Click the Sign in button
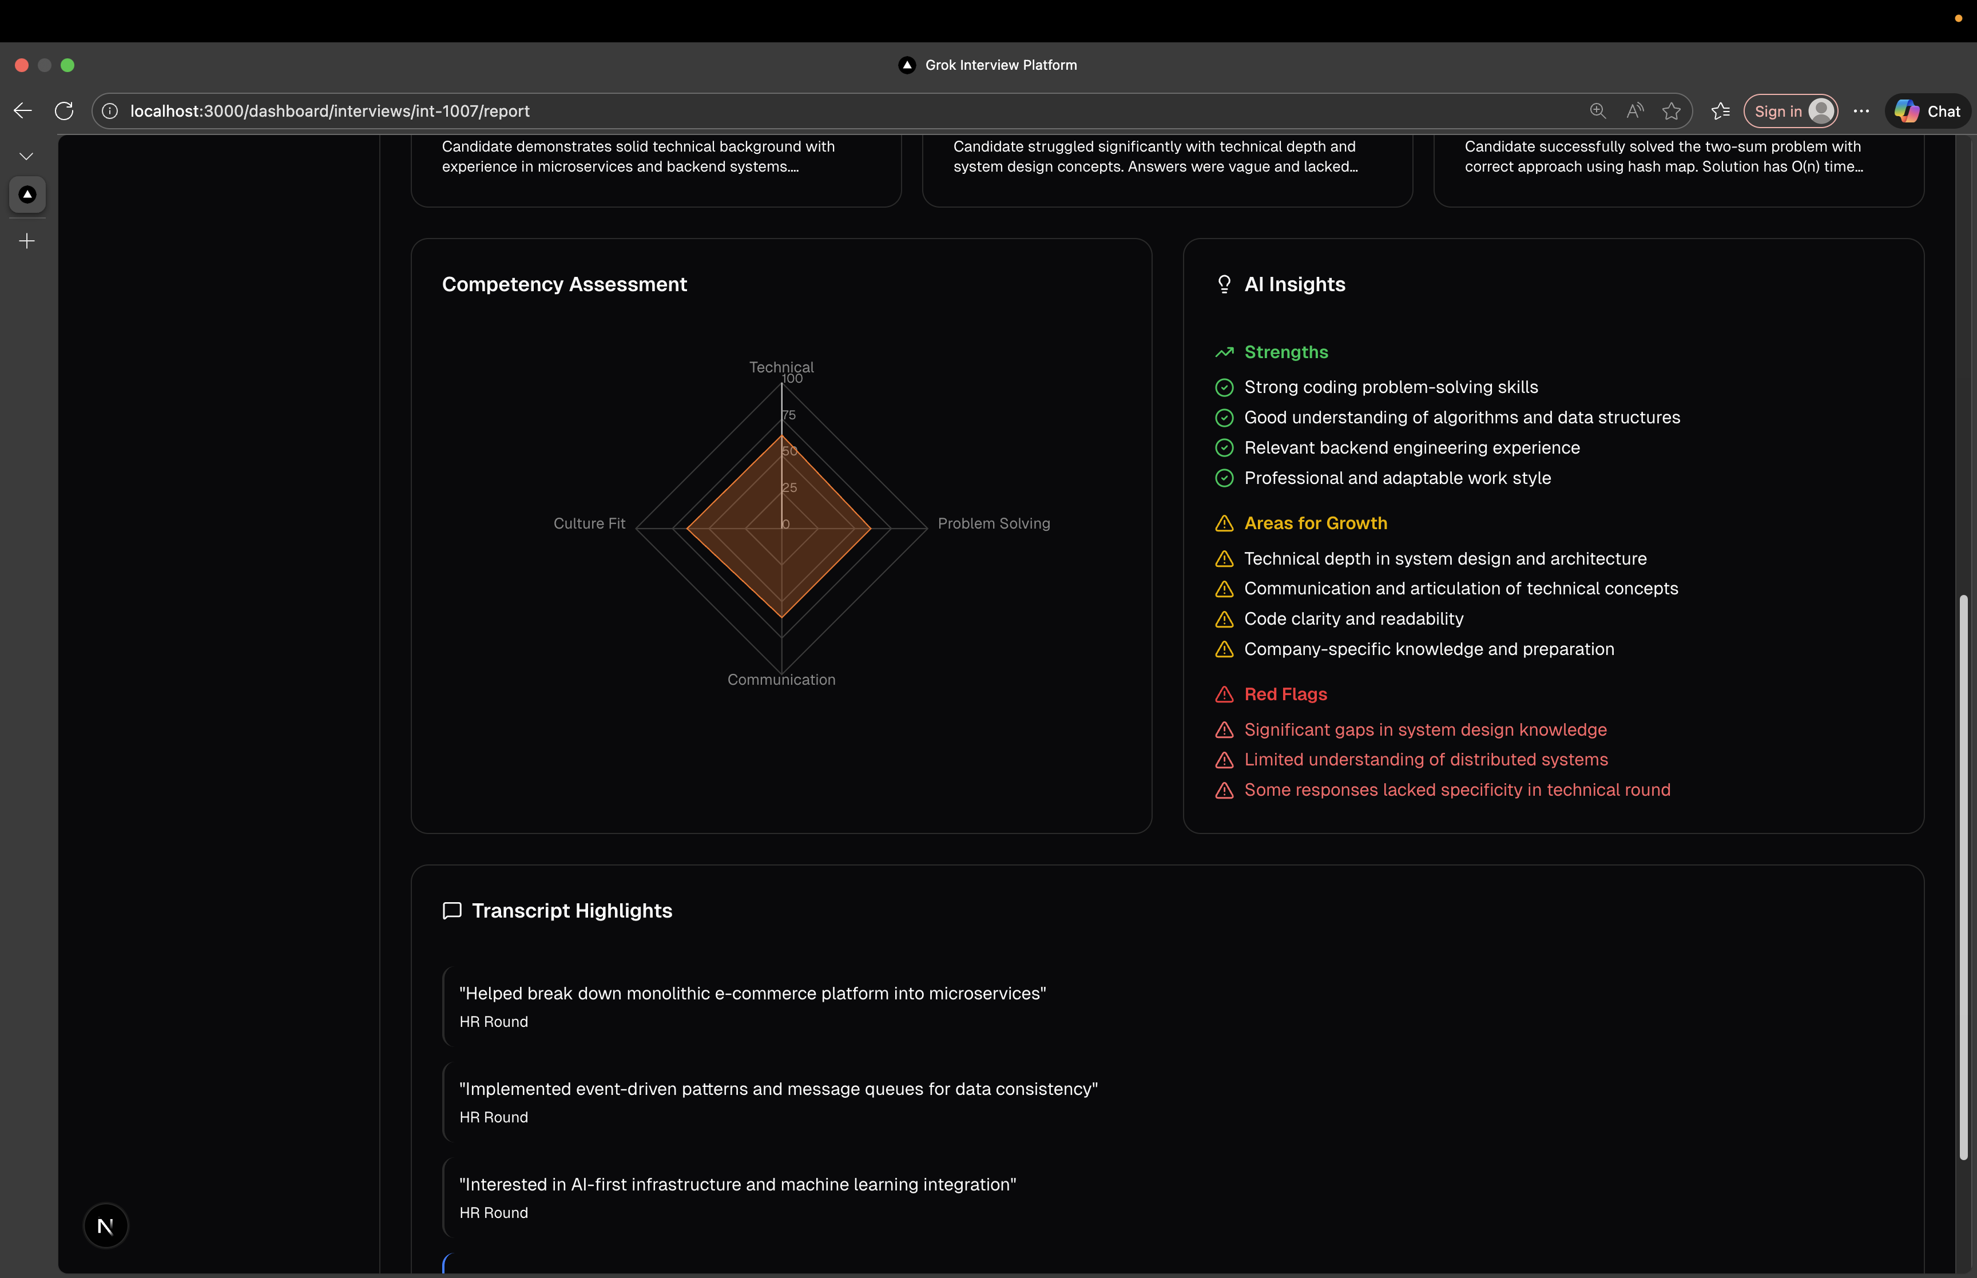This screenshot has width=1977, height=1278. (x=1791, y=111)
